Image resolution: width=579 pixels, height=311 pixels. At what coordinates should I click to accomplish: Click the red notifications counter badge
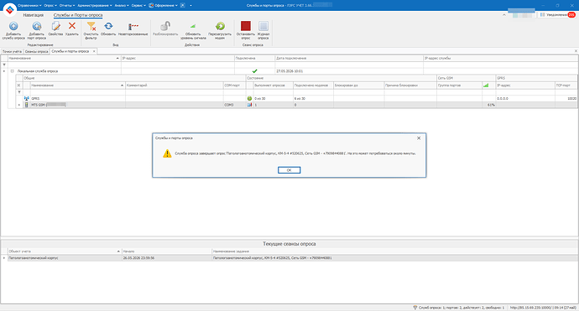(x=571, y=15)
